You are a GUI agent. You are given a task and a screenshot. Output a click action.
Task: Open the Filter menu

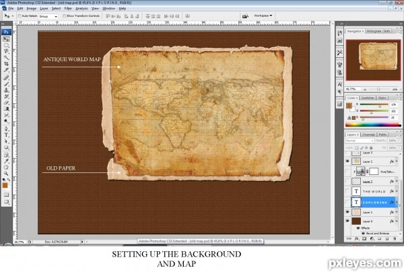[68, 9]
